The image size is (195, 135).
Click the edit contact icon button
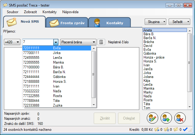pyautogui.click(x=152, y=118)
